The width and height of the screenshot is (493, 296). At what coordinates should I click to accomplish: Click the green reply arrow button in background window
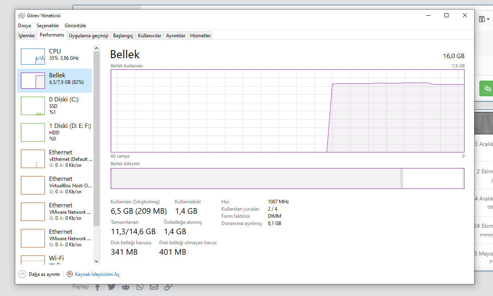pyautogui.click(x=487, y=88)
